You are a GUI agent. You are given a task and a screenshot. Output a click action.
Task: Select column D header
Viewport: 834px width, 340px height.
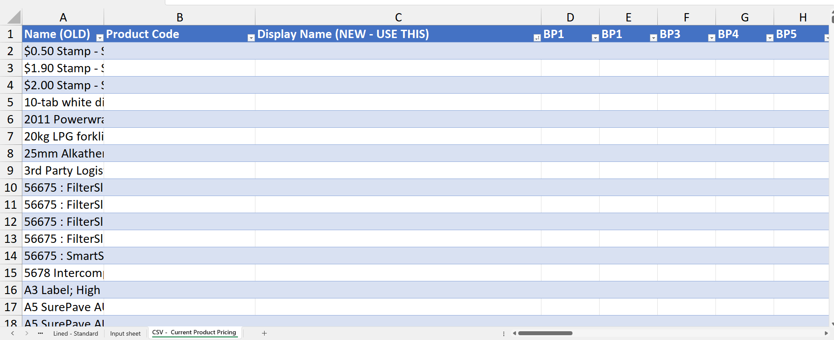[x=570, y=18]
